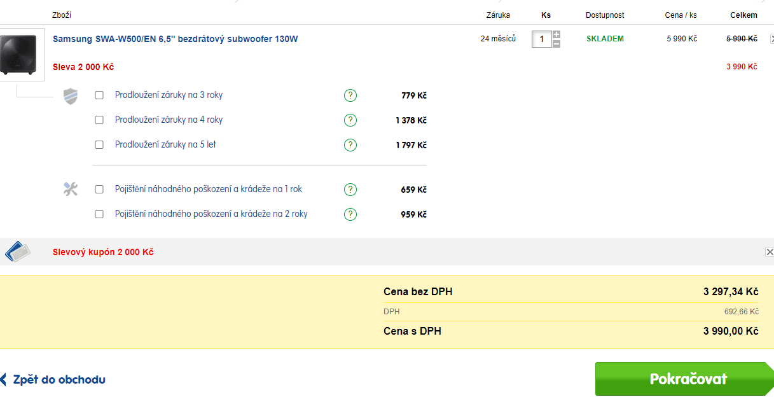Click the 24 měsíců warranty value

pyautogui.click(x=498, y=39)
